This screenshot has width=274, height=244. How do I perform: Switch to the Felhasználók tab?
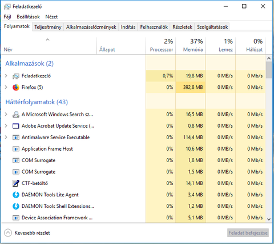pyautogui.click(x=154, y=27)
